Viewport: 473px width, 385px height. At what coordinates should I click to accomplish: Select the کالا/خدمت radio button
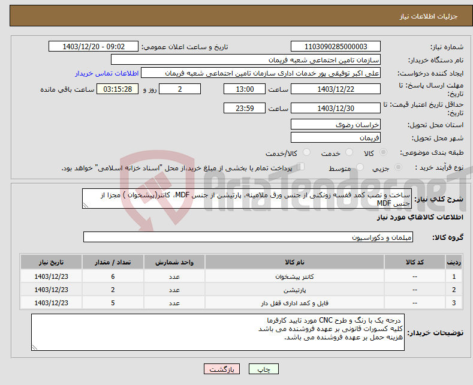[306, 152]
